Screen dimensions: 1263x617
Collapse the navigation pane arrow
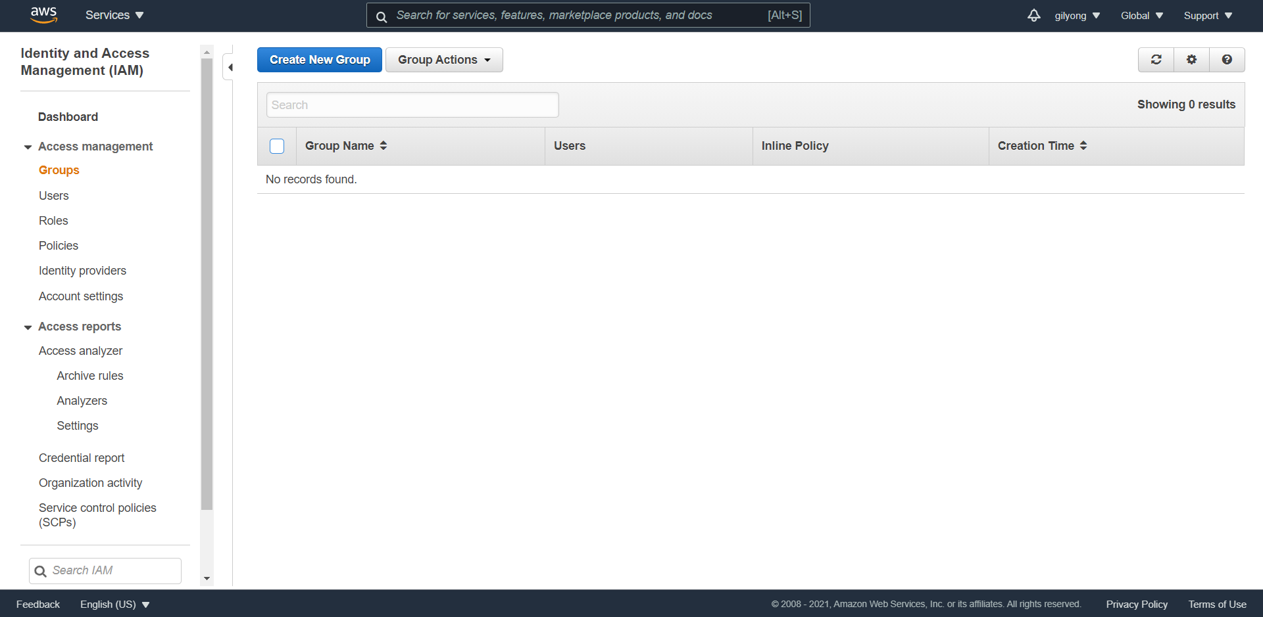(x=230, y=67)
